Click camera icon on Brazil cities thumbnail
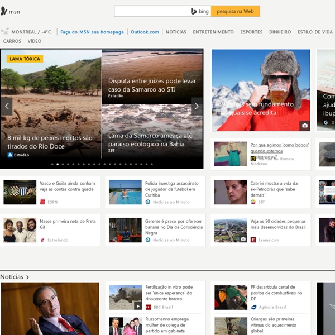The image size is (335, 335). pos(242,239)
